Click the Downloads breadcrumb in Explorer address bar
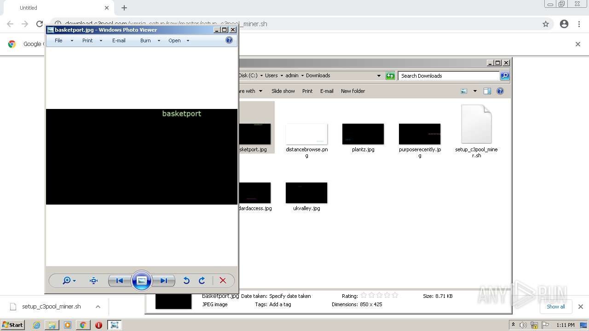Image resolution: width=589 pixels, height=331 pixels. [x=318, y=75]
